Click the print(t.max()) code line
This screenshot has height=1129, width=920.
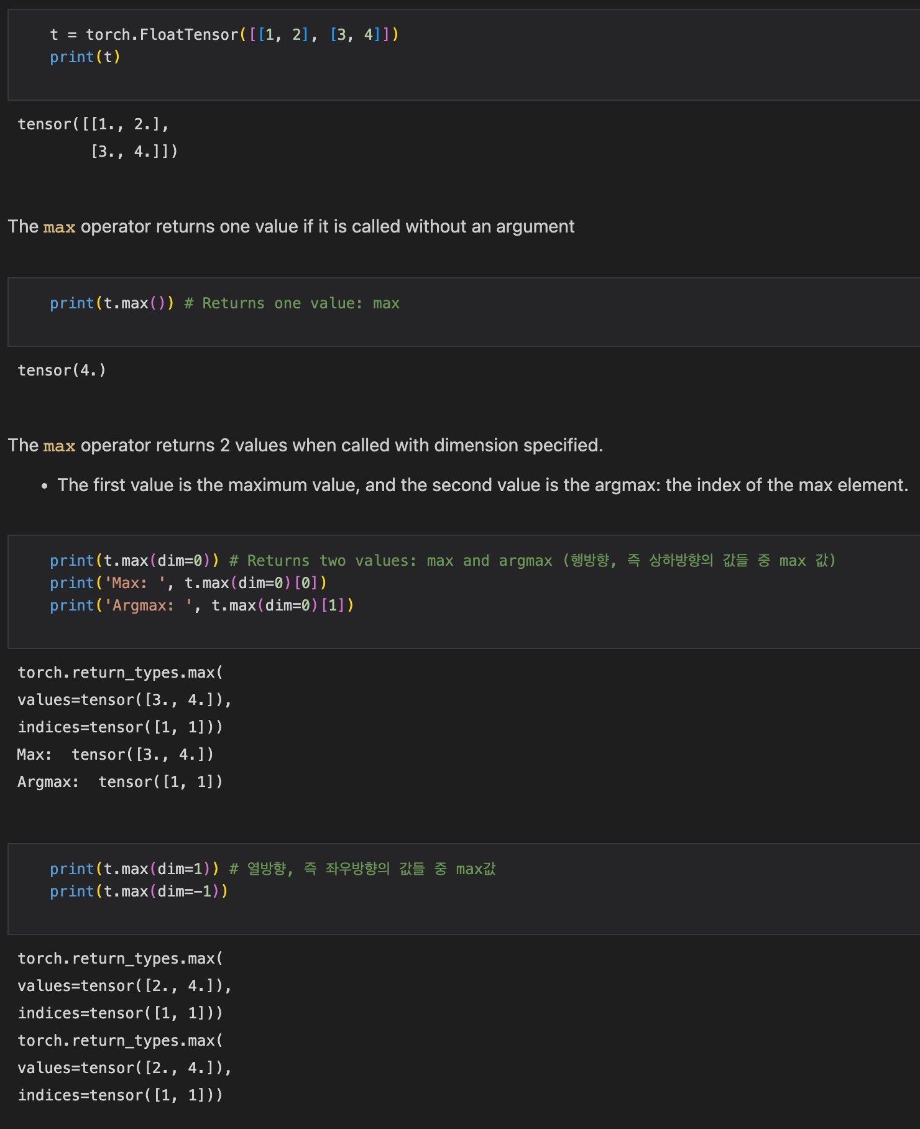tap(224, 303)
